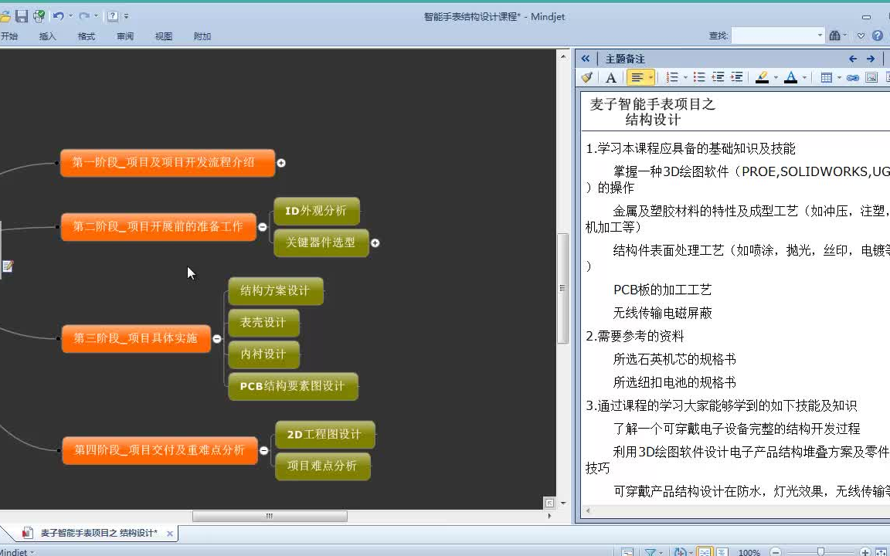Image resolution: width=890 pixels, height=556 pixels.
Task: Toggle the balanced map layout in status bar
Action: click(x=705, y=550)
